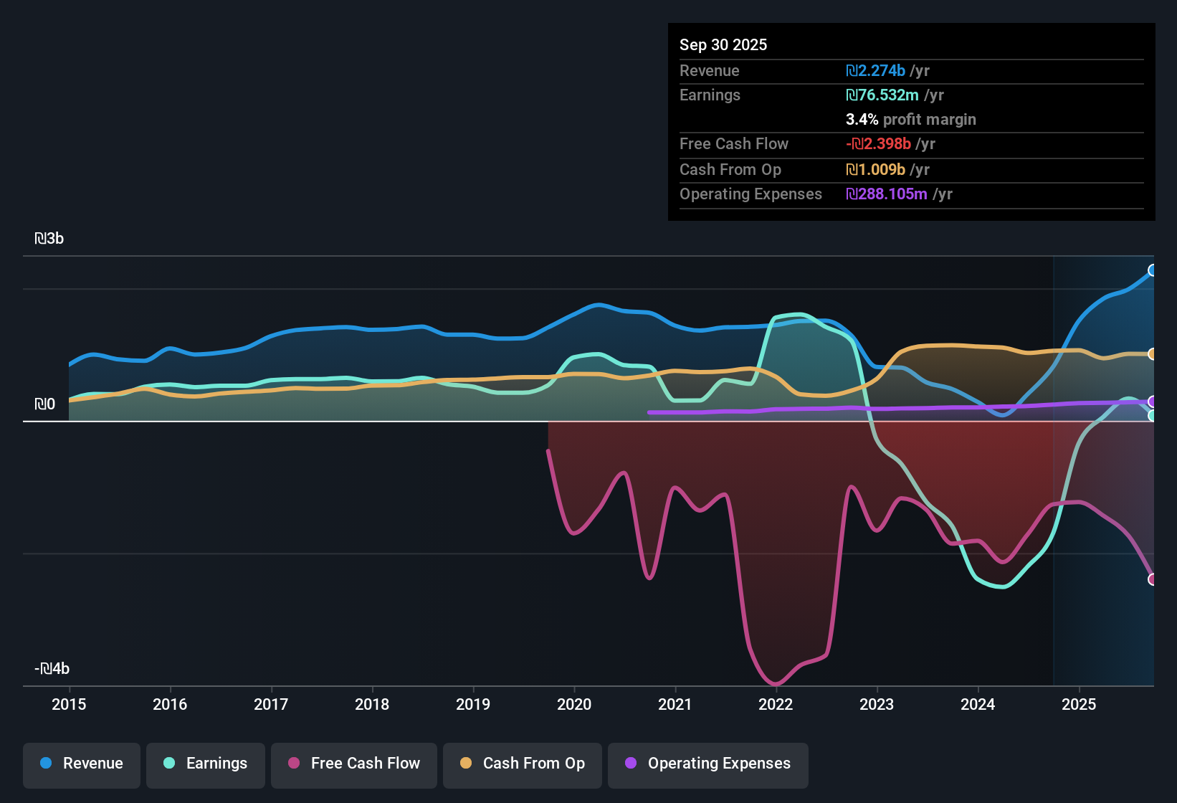Screen dimensions: 1177x803
Task: Click the 2022 mark on the timeline axis
Action: click(776, 705)
